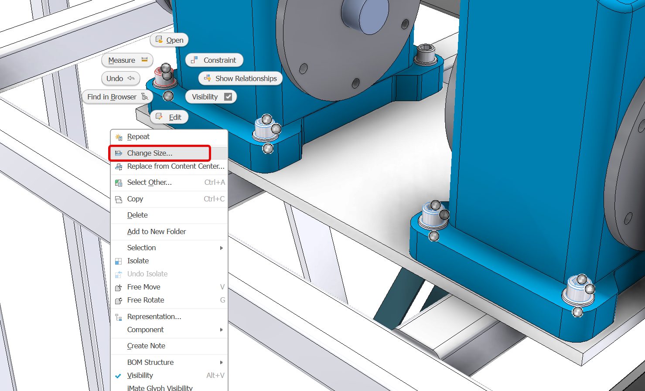Viewport: 645px width, 391px height.
Task: Uncheck Visibility near the bottom of the menu
Action: point(140,375)
